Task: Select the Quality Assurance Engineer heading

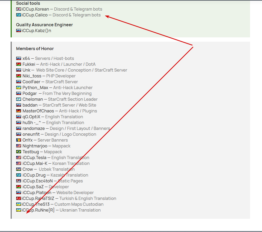Action: [x=44, y=25]
